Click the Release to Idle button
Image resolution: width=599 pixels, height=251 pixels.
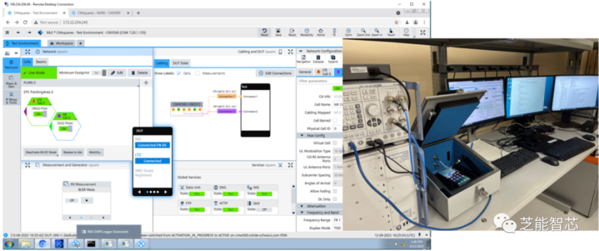pos(72,152)
